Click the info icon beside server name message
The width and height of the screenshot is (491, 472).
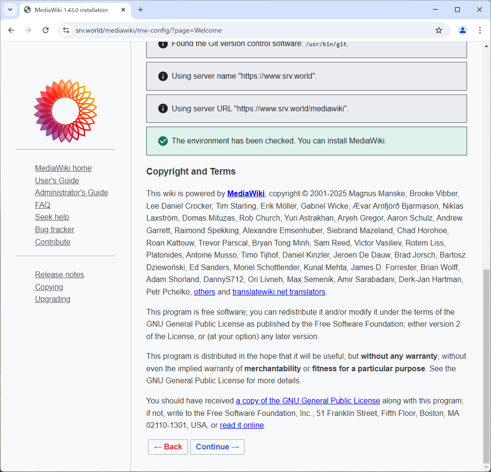(x=163, y=76)
